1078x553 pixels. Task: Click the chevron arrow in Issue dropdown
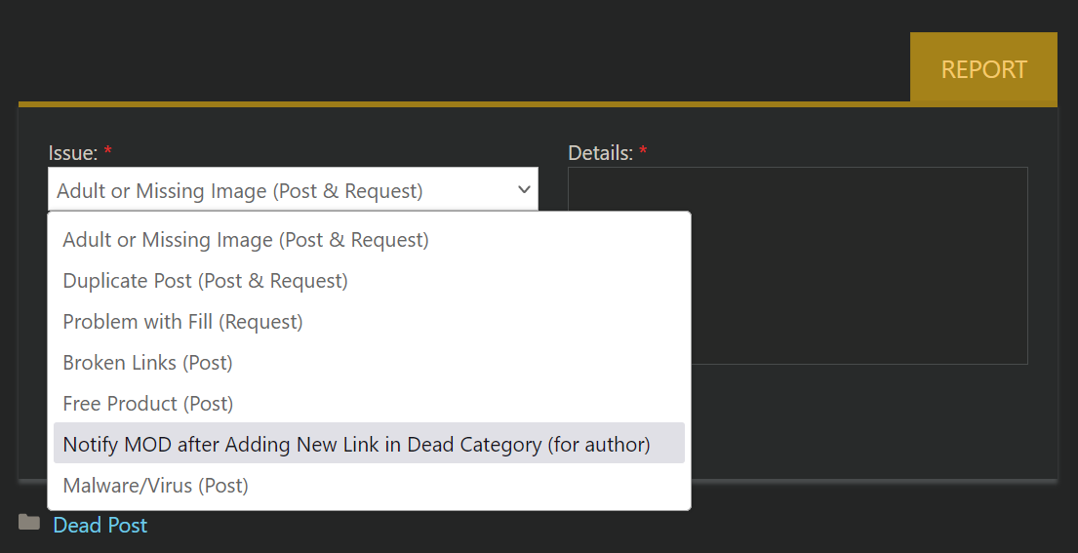(524, 189)
